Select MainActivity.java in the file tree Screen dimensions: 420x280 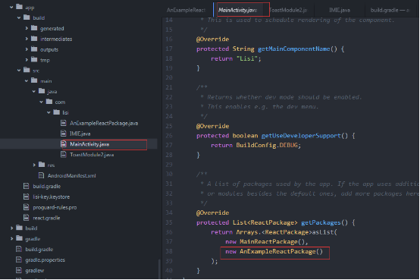89,144
